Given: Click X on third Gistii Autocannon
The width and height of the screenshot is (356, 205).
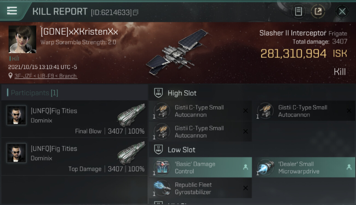Looking at the screenshot, I should tap(245, 131).
